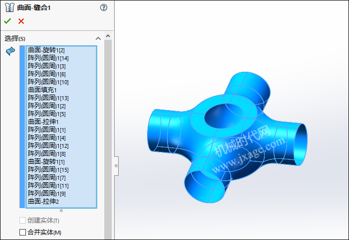
Task: Click the panel collapse splitter handle
Action: (x=116, y=166)
